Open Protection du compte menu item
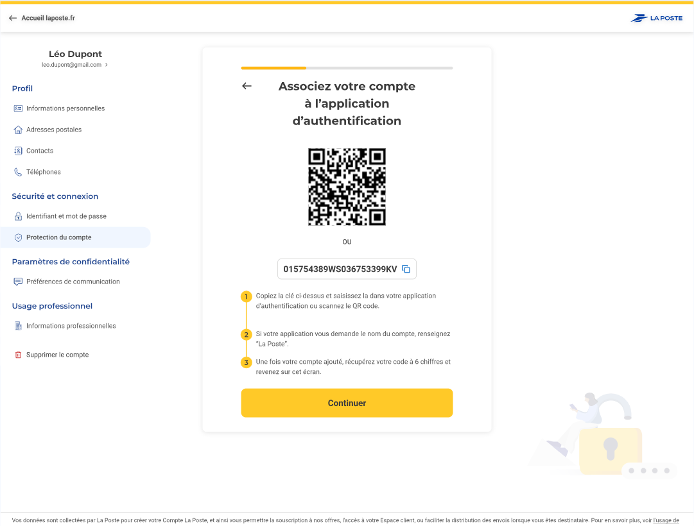The image size is (694, 526). (59, 237)
